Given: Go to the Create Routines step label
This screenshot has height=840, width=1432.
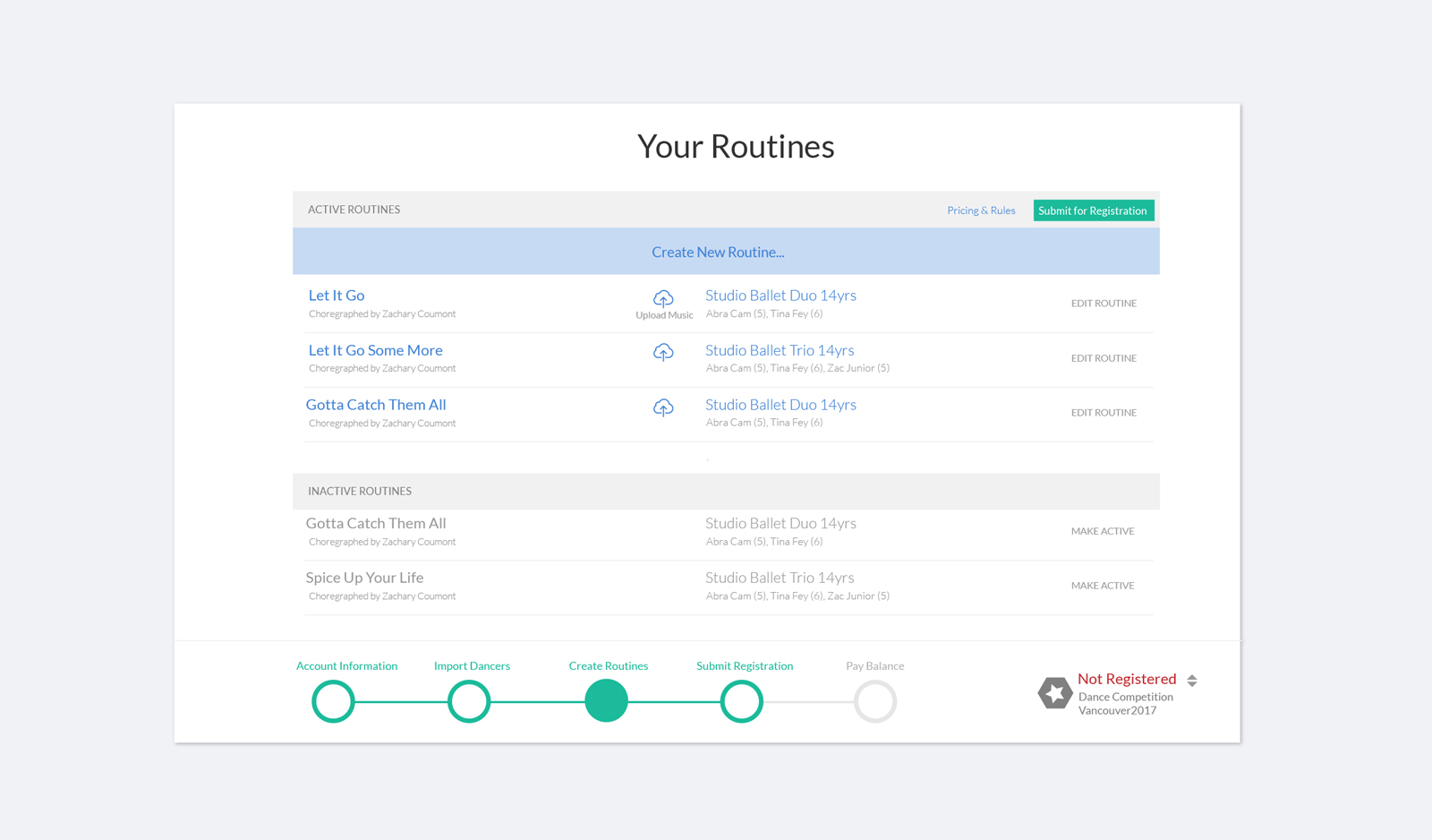Looking at the screenshot, I should click(609, 666).
